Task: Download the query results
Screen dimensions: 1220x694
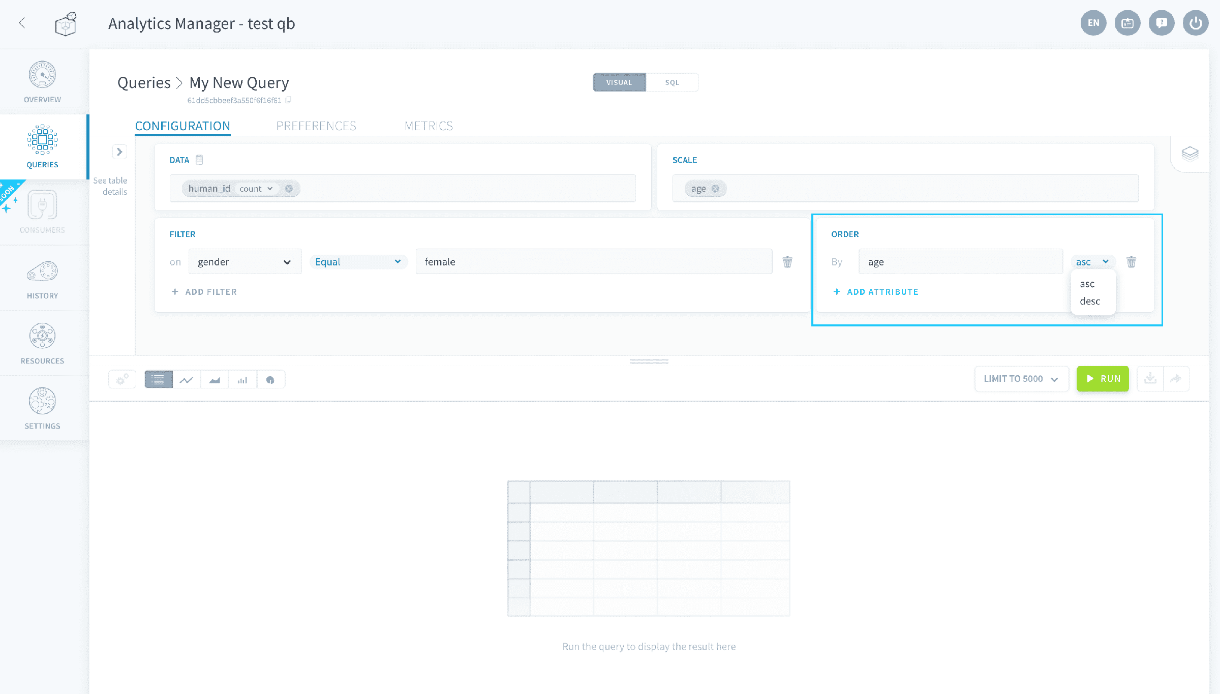Action: pyautogui.click(x=1150, y=379)
